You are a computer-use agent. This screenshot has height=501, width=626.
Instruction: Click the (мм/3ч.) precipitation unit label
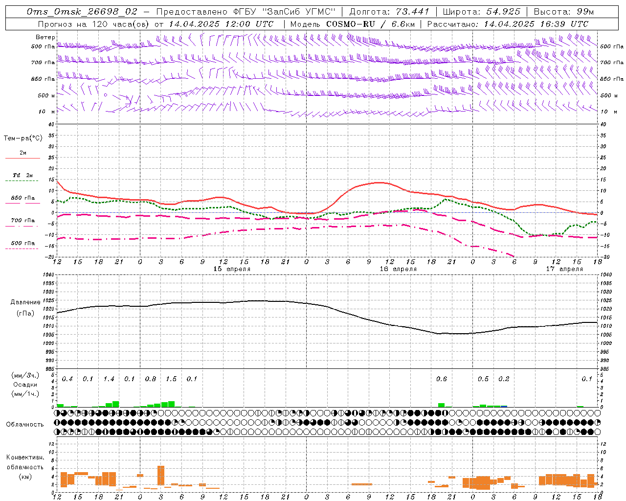25,375
